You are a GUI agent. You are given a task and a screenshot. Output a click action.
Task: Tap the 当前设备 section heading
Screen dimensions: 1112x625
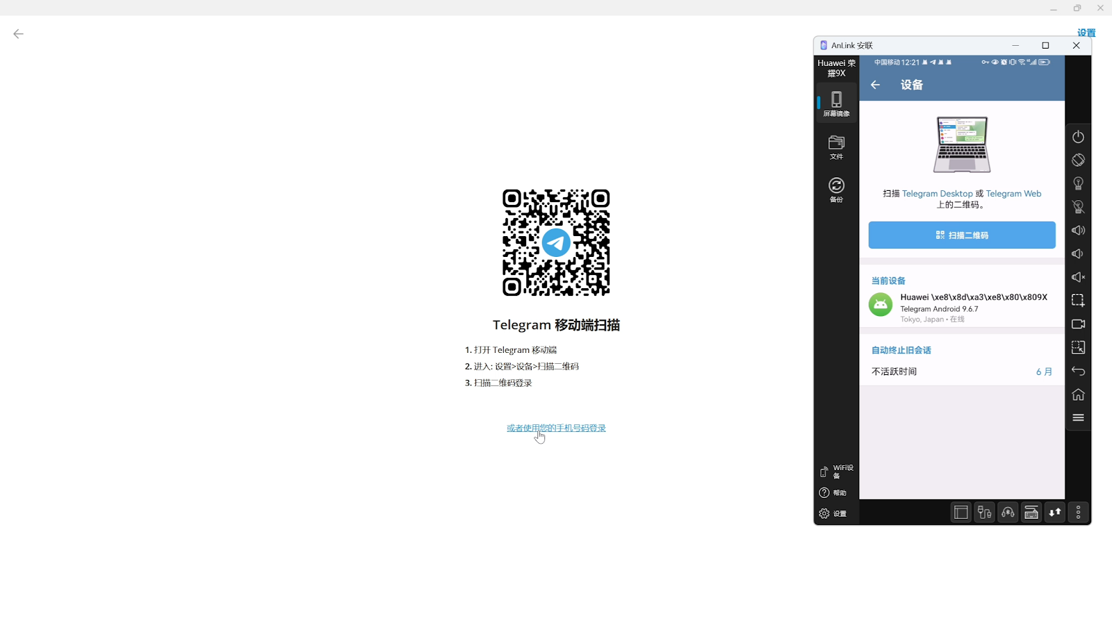coord(888,281)
